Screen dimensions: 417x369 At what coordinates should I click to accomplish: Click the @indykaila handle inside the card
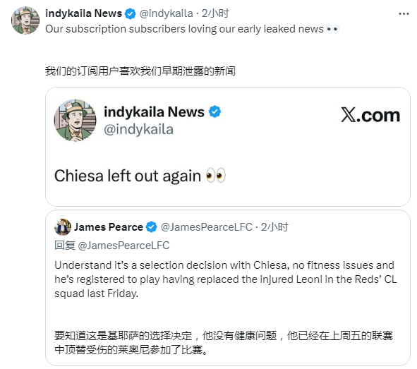(x=138, y=130)
